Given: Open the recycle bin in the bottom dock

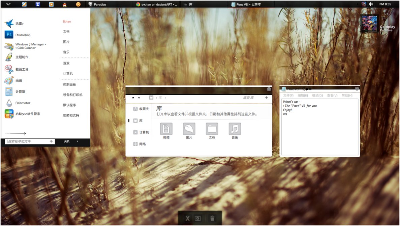Looking at the screenshot, I should coord(212,219).
